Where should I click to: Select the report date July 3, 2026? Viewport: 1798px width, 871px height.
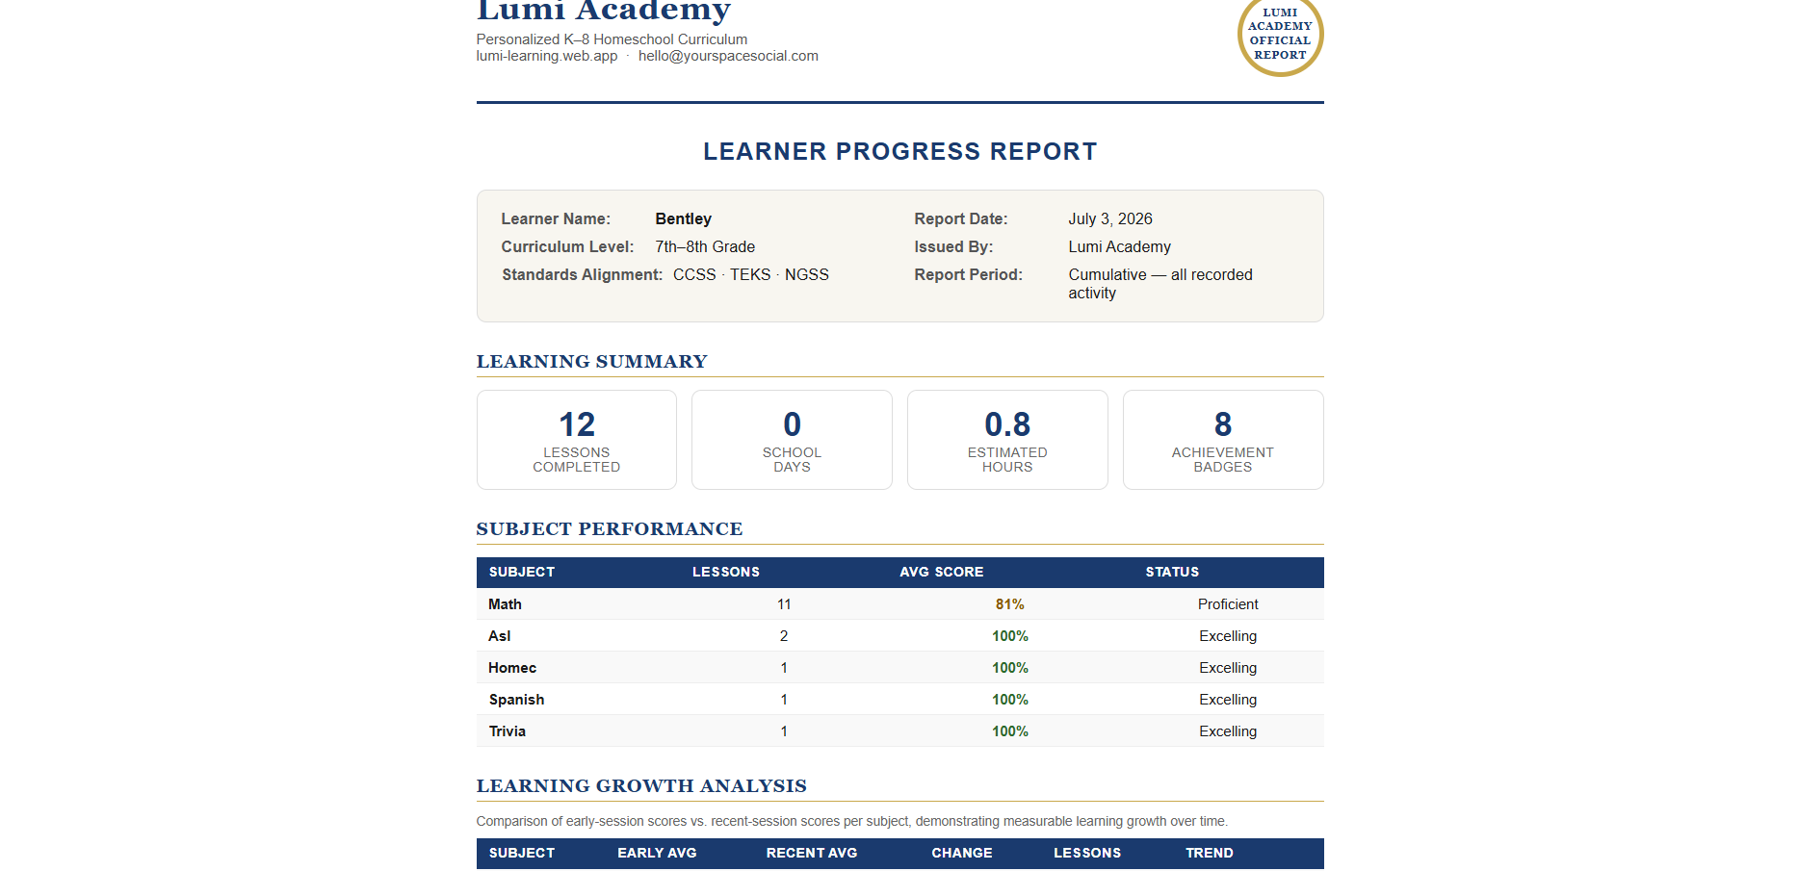point(1110,219)
